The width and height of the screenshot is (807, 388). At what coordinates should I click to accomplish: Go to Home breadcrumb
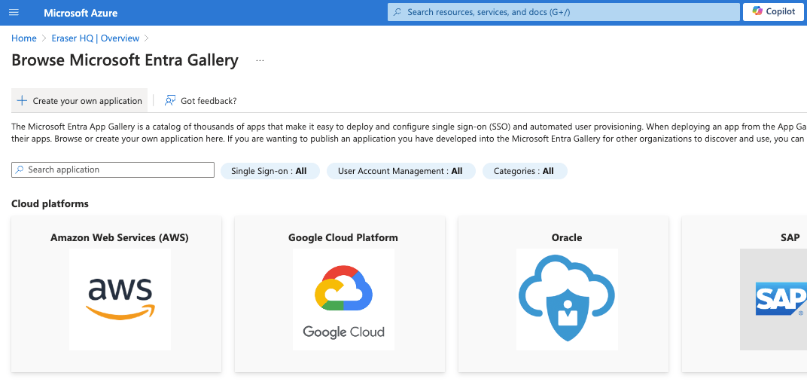click(x=23, y=38)
